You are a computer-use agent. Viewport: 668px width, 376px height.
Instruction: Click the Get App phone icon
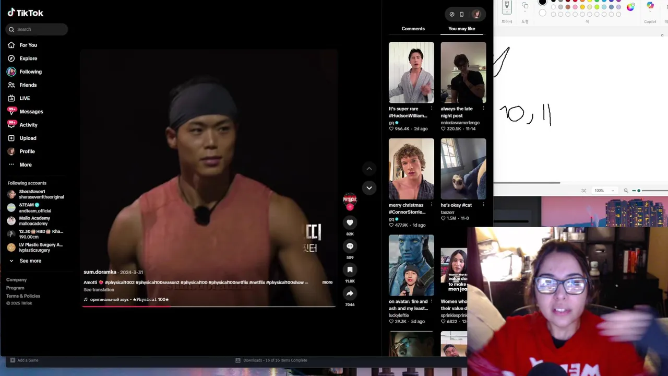click(461, 15)
